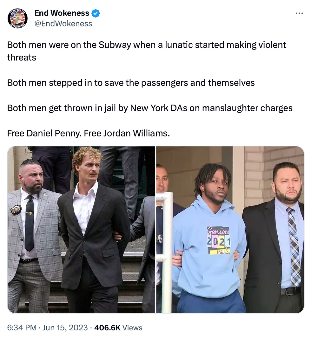Click the line 'Free Daniel Penny. Free Jordan Williams.'

tap(89, 133)
